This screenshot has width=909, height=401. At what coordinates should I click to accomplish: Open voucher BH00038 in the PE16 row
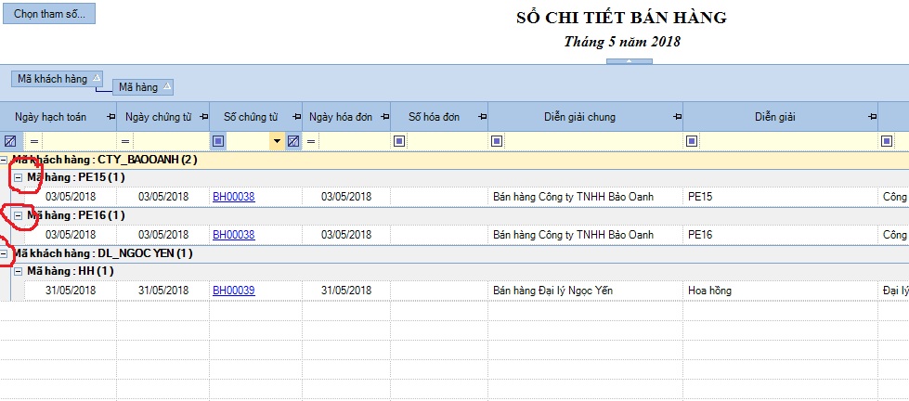click(x=234, y=235)
